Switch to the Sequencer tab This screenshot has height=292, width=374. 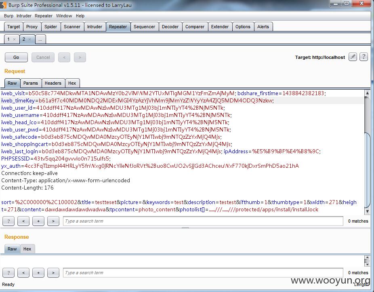click(x=144, y=27)
